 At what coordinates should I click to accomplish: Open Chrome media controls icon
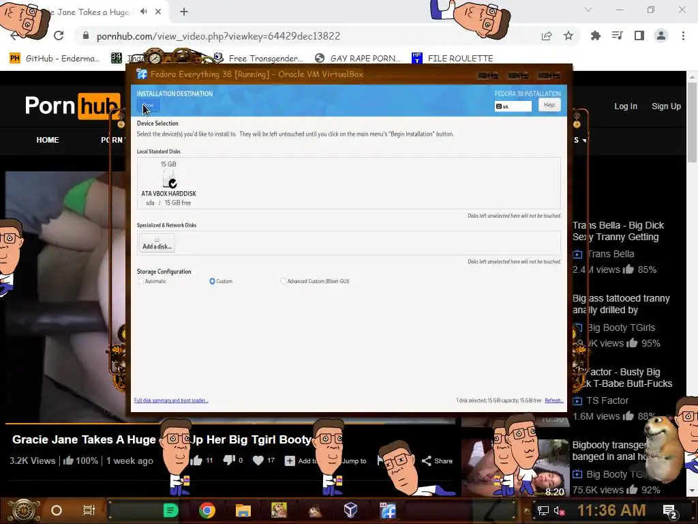click(618, 35)
